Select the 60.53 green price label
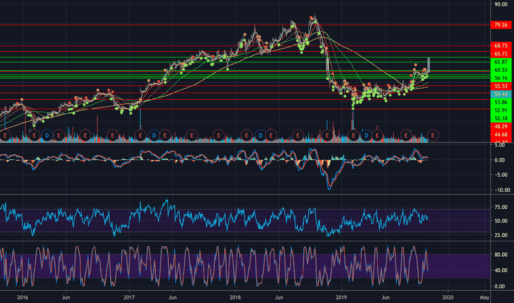 click(x=501, y=70)
